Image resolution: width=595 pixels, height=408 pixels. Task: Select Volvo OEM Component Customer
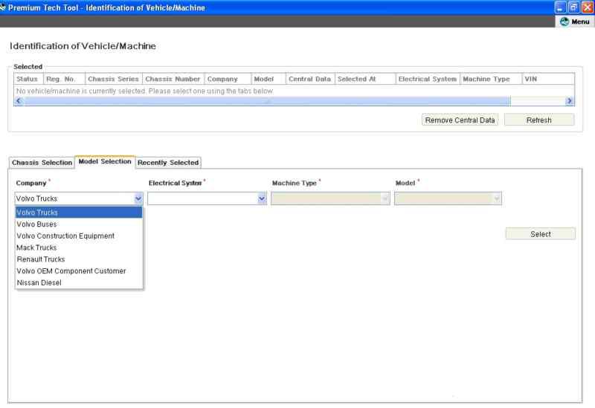click(78, 271)
